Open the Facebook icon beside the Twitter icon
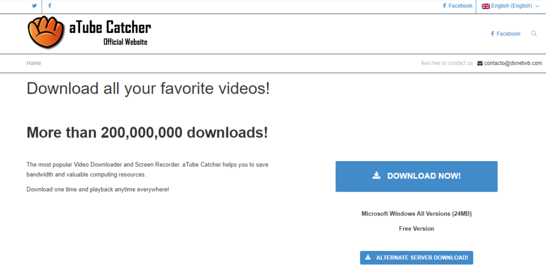This screenshot has width=546, height=274. (x=50, y=5)
